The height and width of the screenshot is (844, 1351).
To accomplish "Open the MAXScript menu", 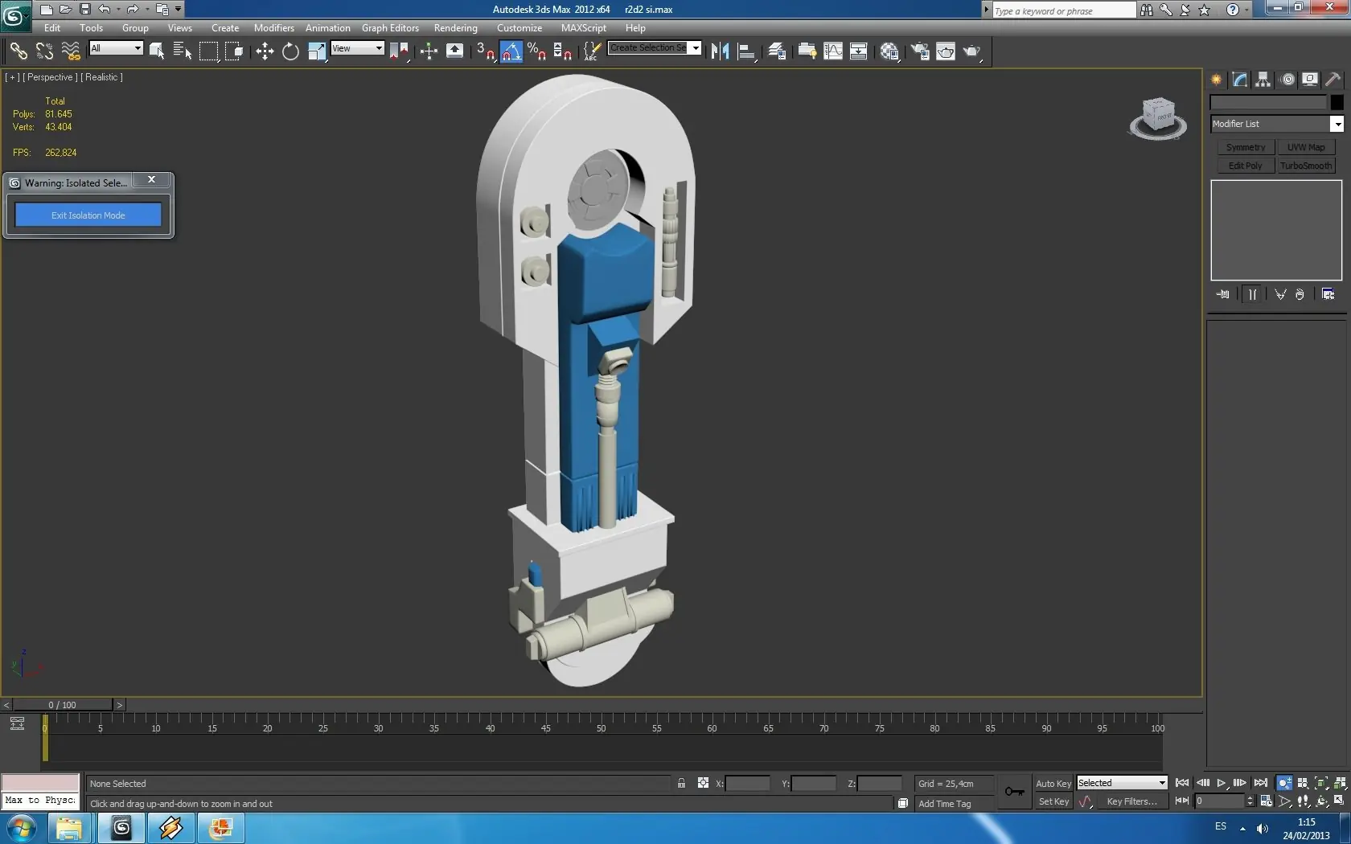I will pos(584,28).
